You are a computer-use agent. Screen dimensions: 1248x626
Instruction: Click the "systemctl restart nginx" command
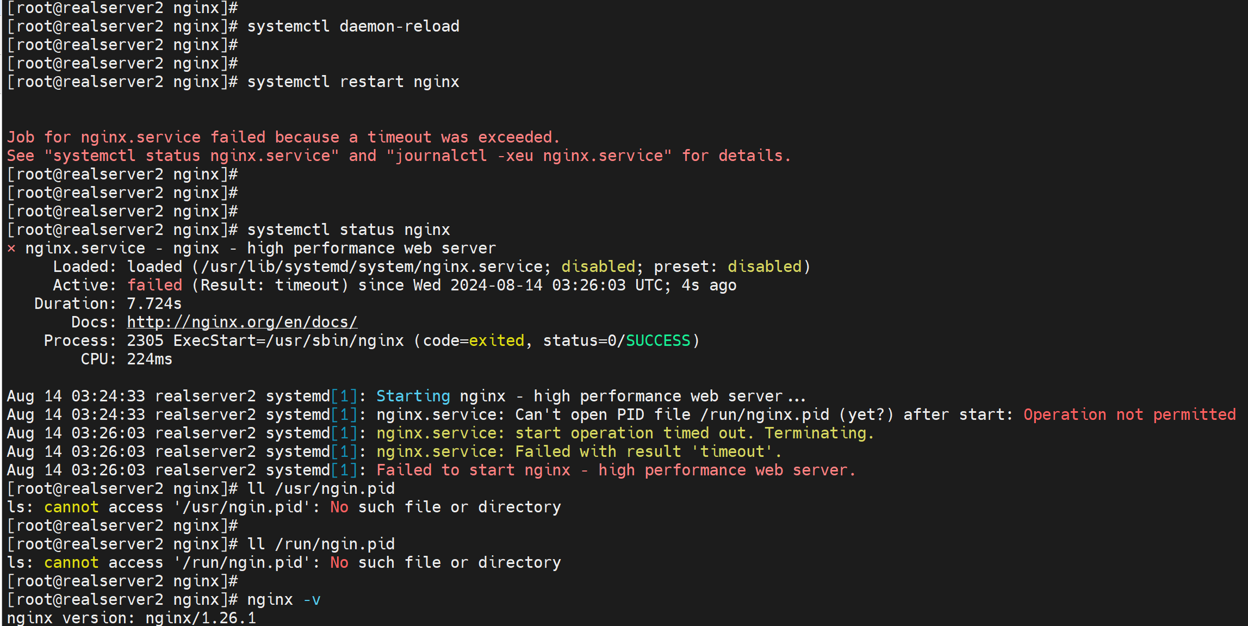click(x=353, y=82)
